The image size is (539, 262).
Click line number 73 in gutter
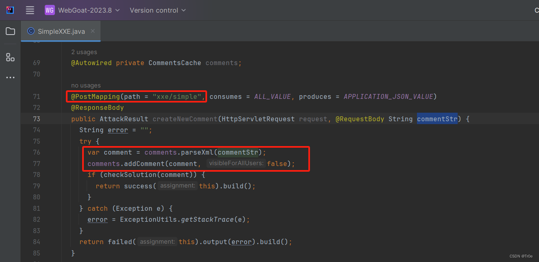pyautogui.click(x=37, y=119)
